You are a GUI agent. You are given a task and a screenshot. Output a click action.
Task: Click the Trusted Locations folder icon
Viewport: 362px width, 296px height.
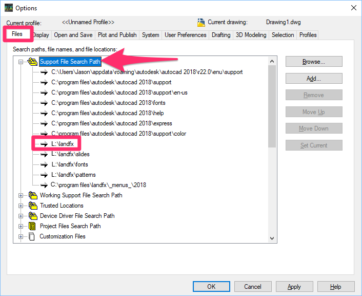[33, 206]
